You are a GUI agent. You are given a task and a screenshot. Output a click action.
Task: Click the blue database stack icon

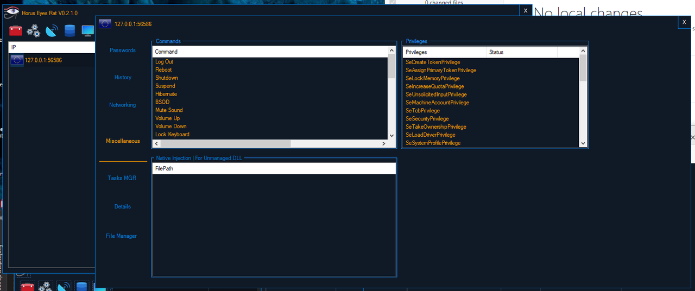(69, 30)
